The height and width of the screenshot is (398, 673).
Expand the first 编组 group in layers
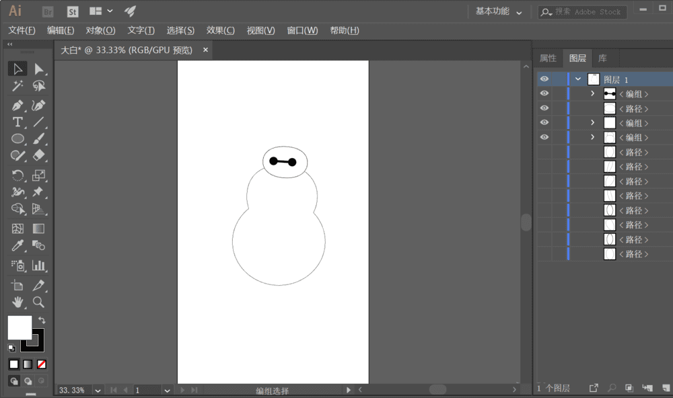(592, 94)
